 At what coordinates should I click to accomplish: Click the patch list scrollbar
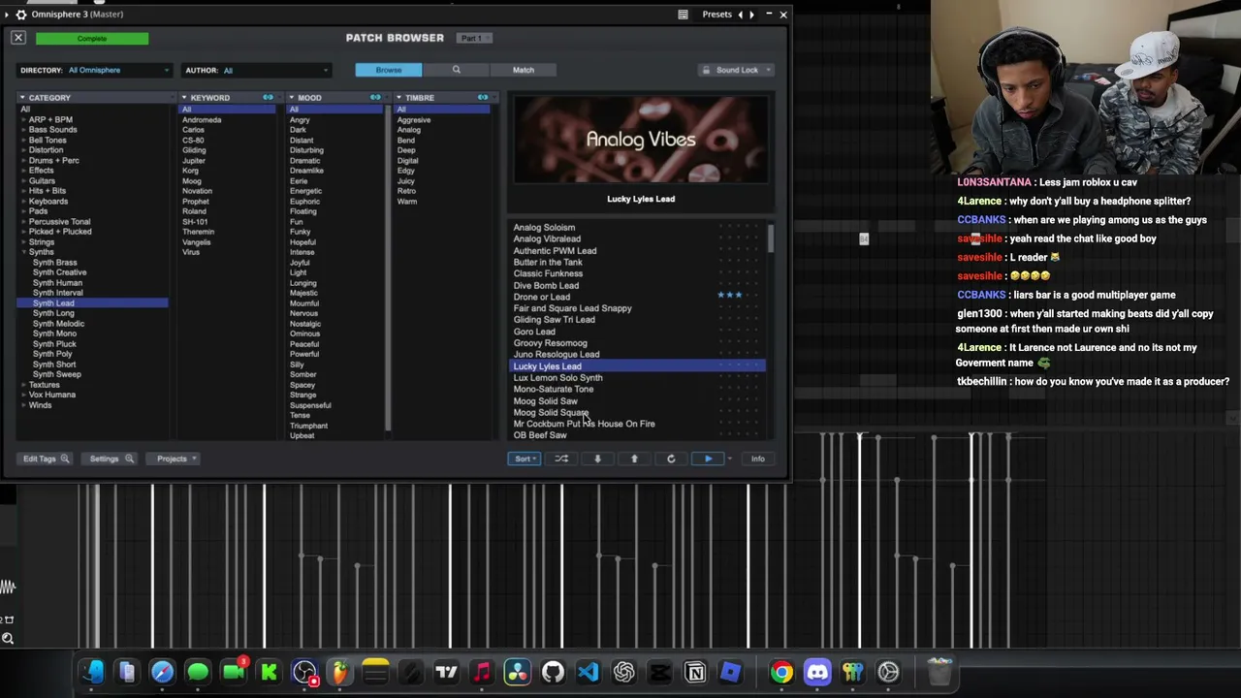point(771,240)
